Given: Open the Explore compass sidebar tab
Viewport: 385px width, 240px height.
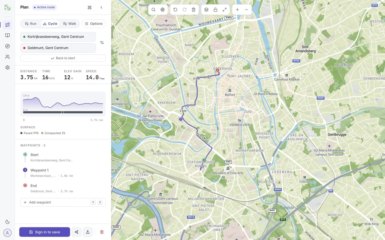Looking at the screenshot, I should point(7,46).
